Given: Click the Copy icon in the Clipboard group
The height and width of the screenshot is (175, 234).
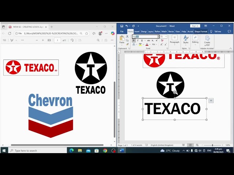Looking at the screenshot, I should point(127,40).
